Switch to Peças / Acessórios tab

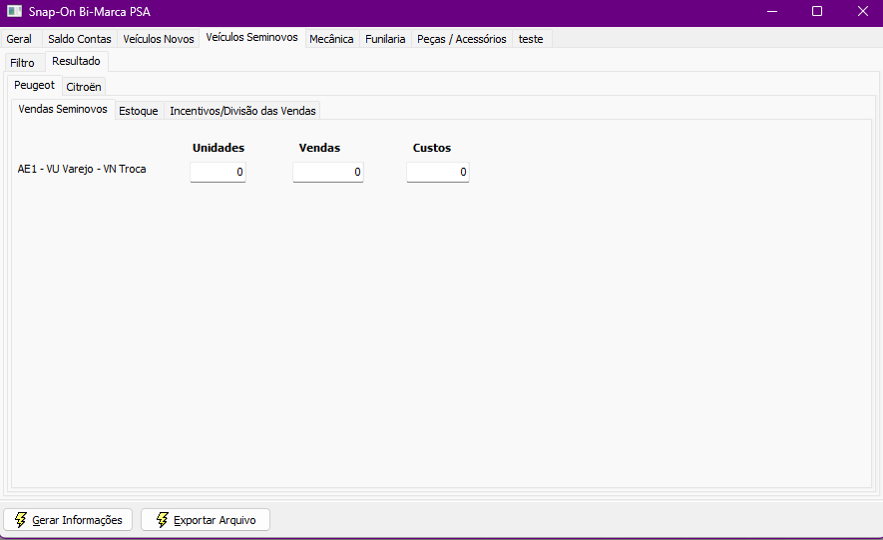click(462, 39)
